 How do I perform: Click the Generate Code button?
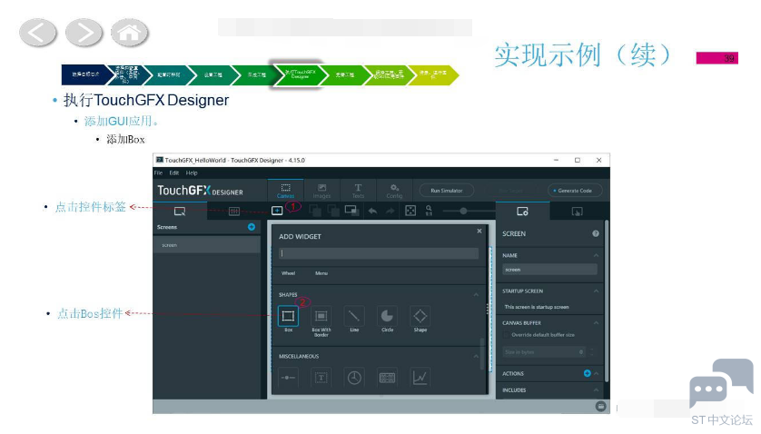[575, 191]
